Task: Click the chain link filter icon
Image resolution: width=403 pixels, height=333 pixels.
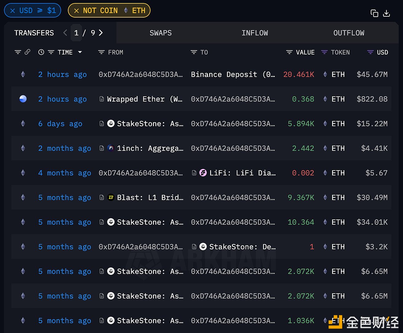Action: [27, 52]
